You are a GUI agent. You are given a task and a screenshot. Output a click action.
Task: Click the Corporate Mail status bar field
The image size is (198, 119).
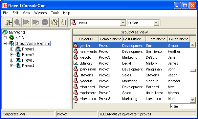[28, 114]
